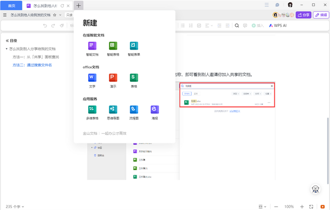The height and width of the screenshot is (210, 330).
Task: Create a new 文字 Word document
Action: [92, 78]
